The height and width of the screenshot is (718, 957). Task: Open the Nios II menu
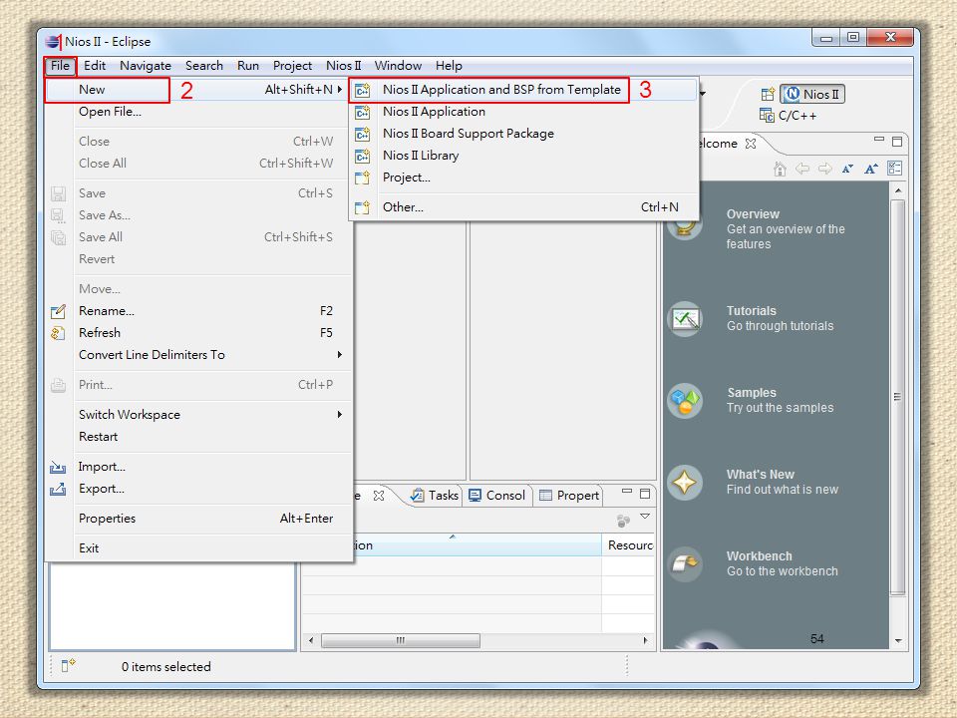tap(344, 66)
